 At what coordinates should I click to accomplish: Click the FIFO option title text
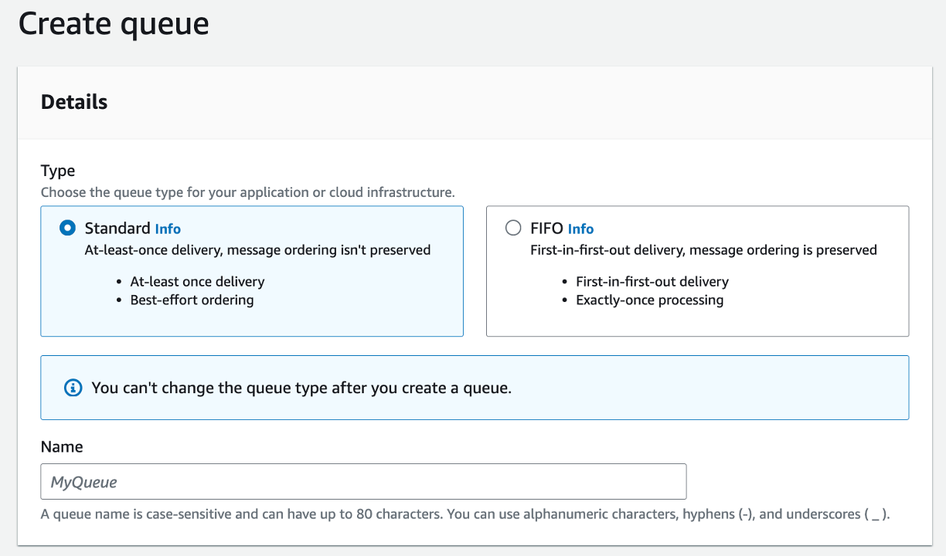546,228
